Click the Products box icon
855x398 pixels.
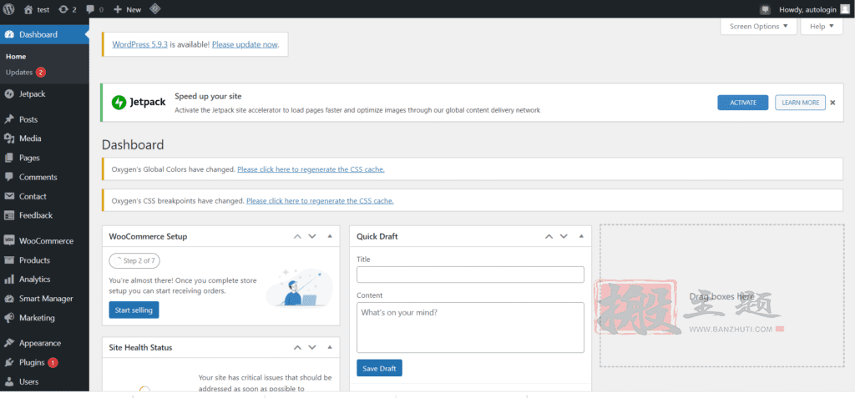(9, 260)
